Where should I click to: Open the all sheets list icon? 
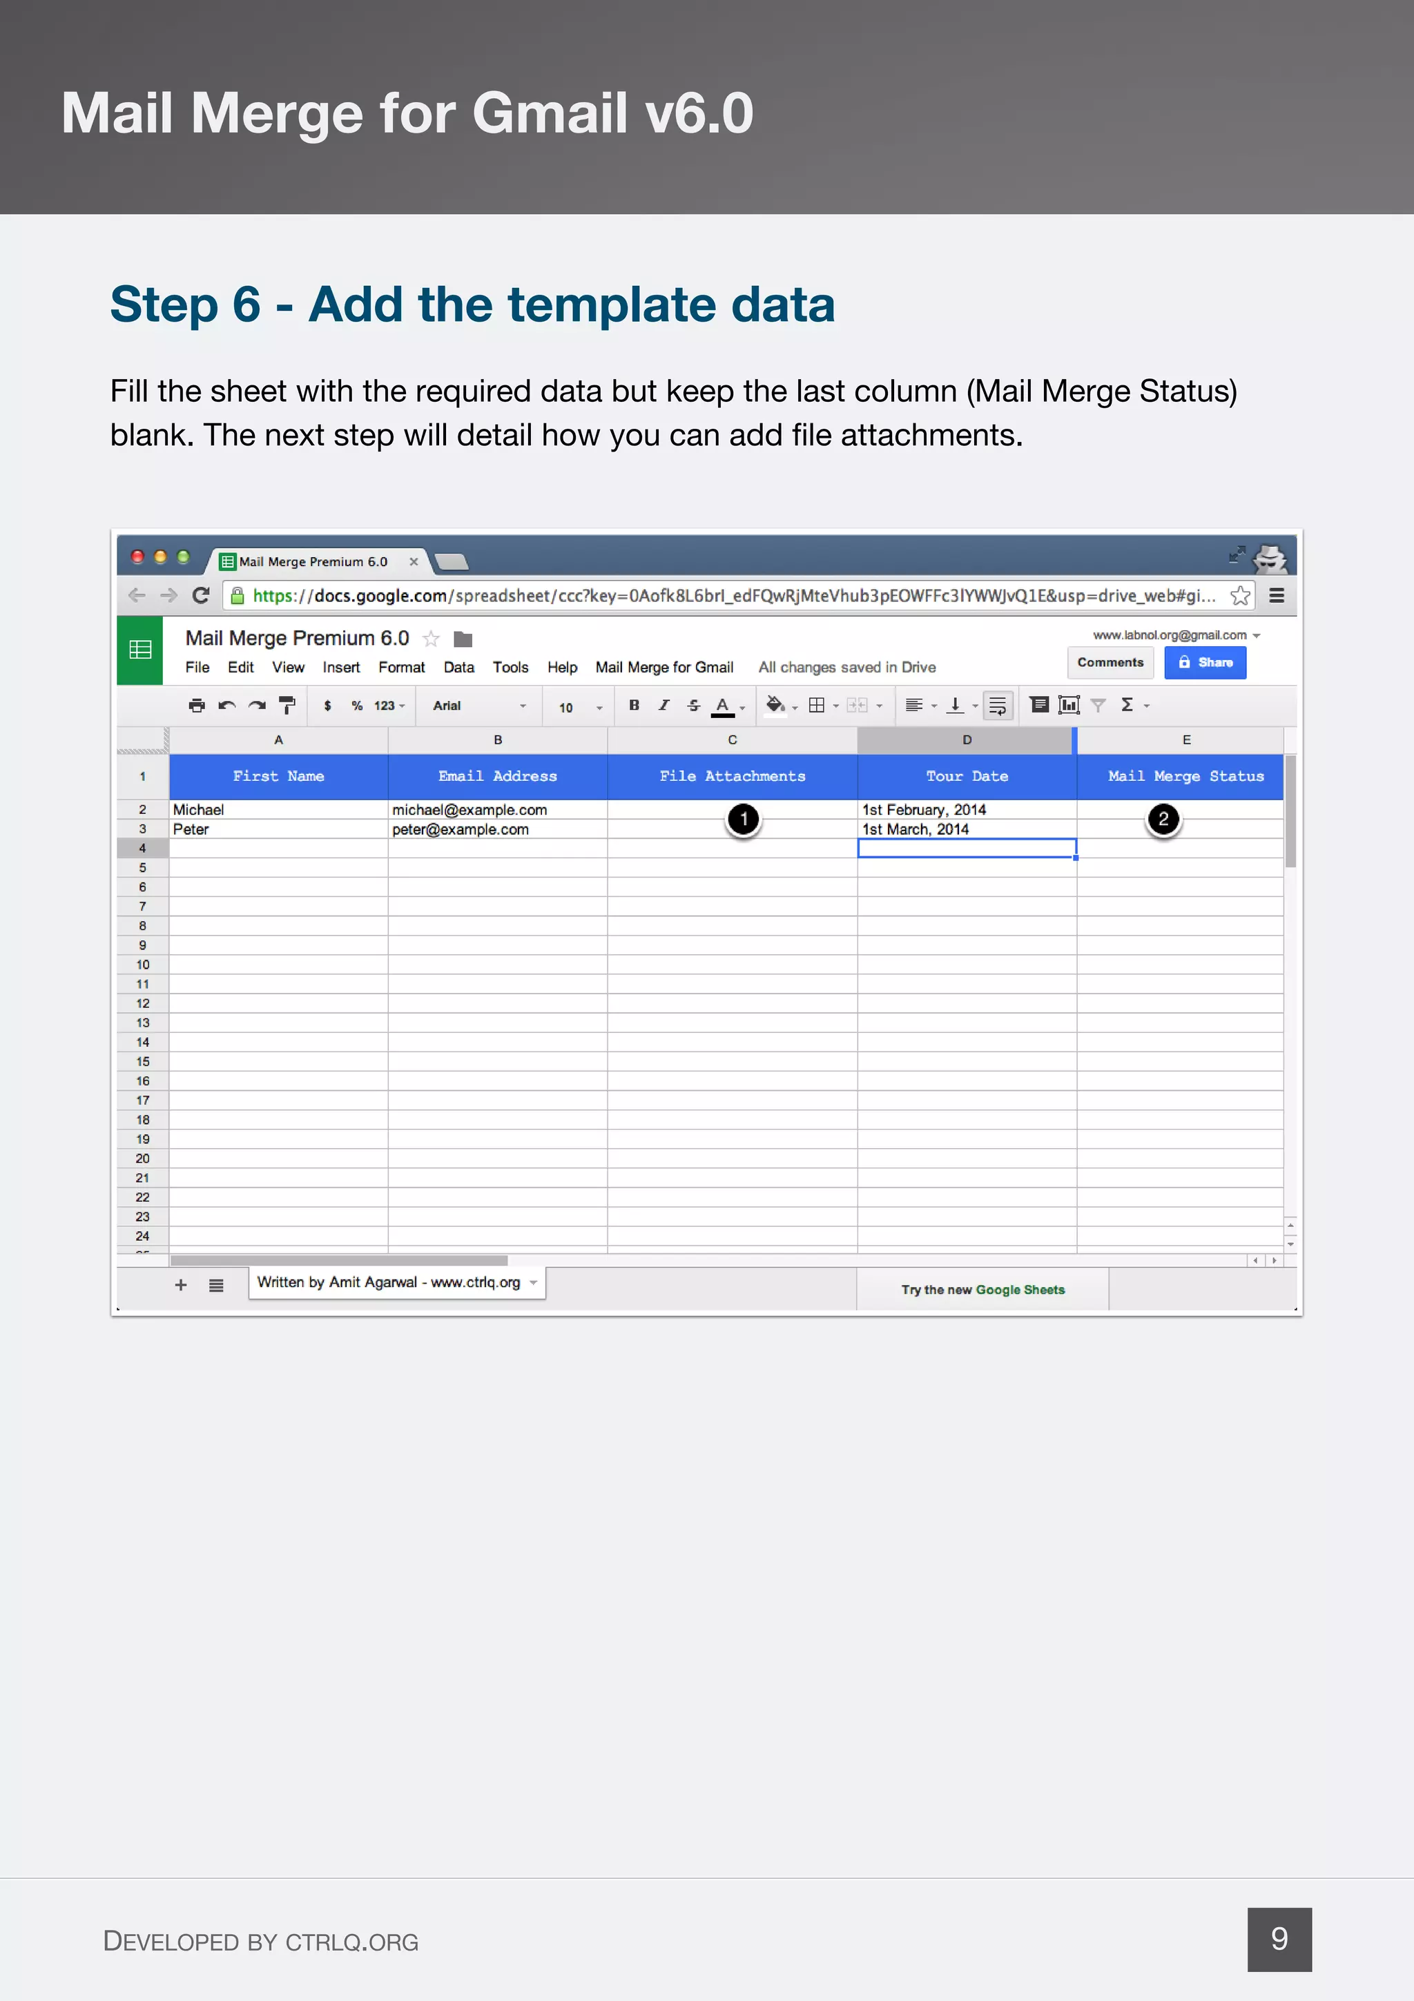coord(216,1286)
